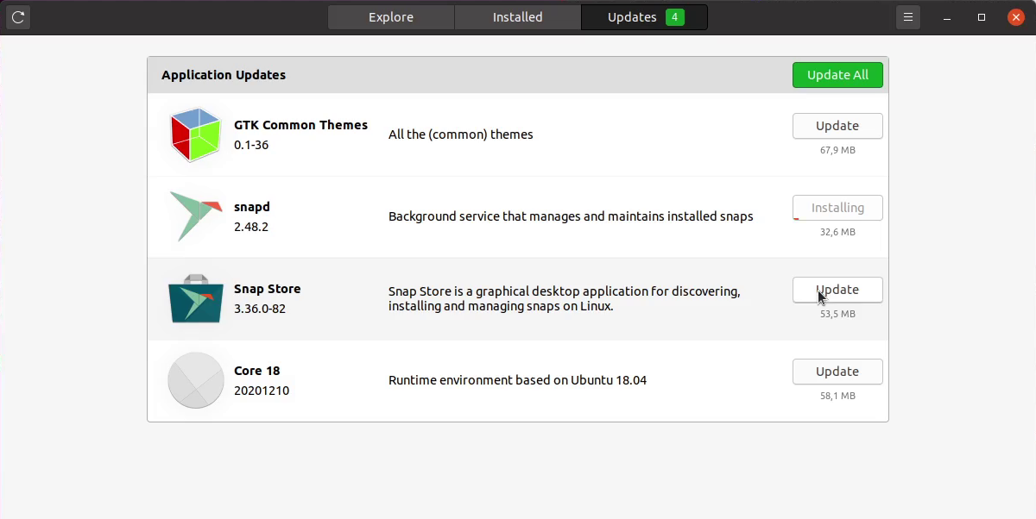The height and width of the screenshot is (519, 1036).
Task: Click the Snap Store app name
Action: coord(268,289)
